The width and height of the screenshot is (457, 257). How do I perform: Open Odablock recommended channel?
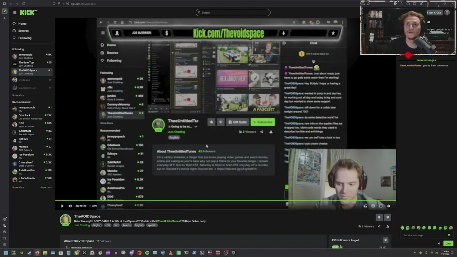pyautogui.click(x=31, y=117)
